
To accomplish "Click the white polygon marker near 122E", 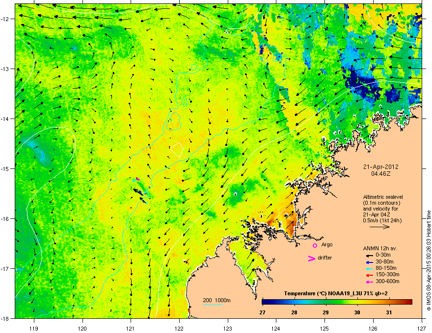I will 177,150.
